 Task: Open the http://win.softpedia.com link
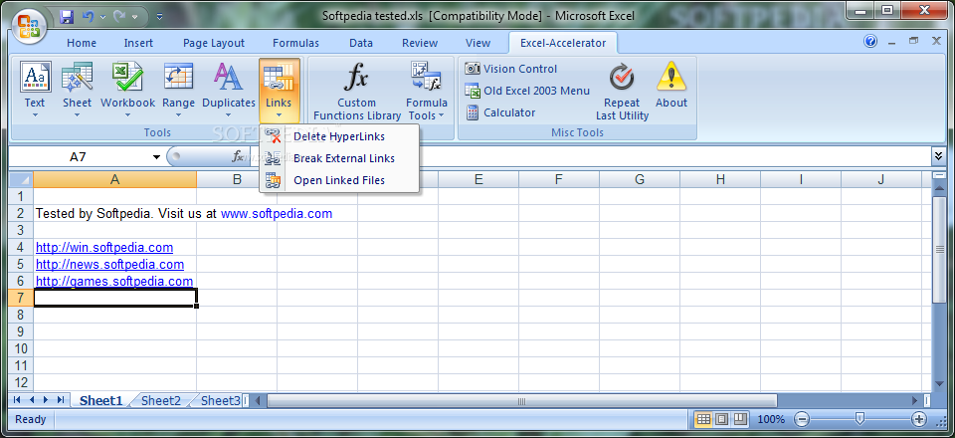click(104, 247)
